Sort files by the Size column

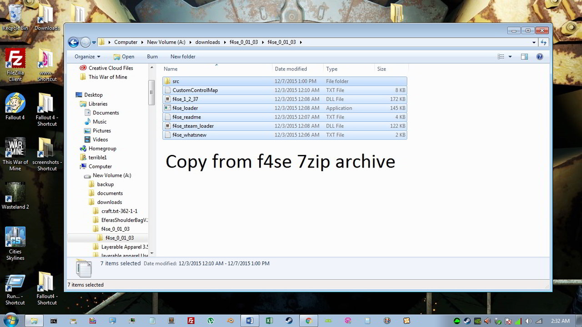point(381,69)
